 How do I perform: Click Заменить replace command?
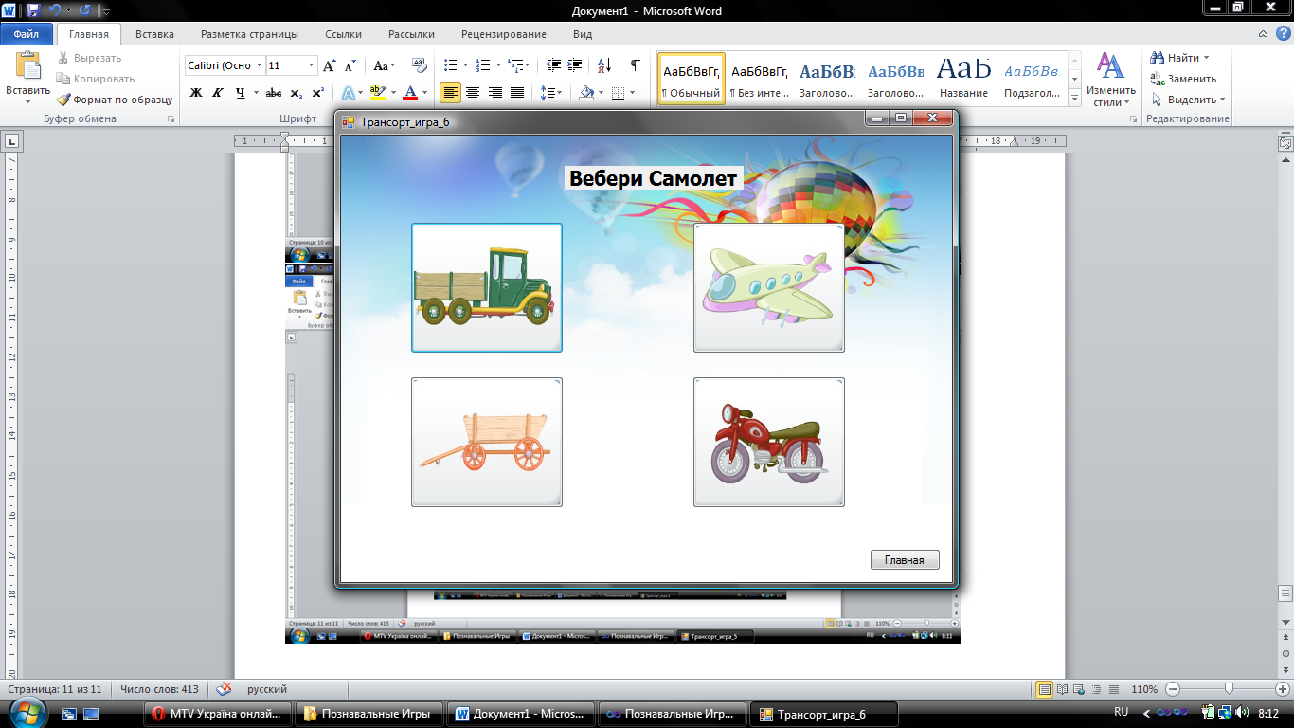[1183, 79]
